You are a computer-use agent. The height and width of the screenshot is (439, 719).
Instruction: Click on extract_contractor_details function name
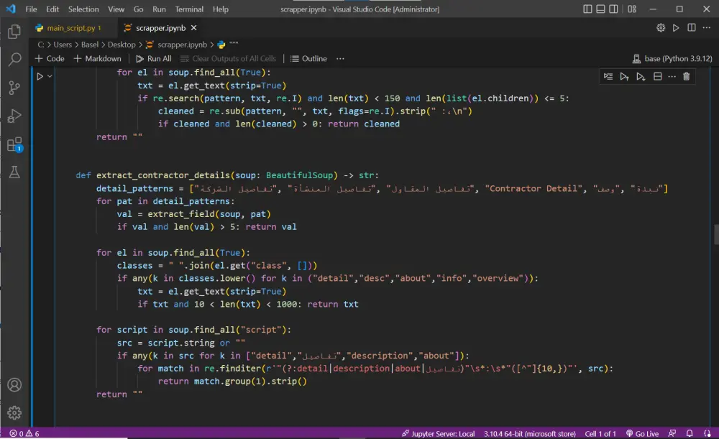162,175
